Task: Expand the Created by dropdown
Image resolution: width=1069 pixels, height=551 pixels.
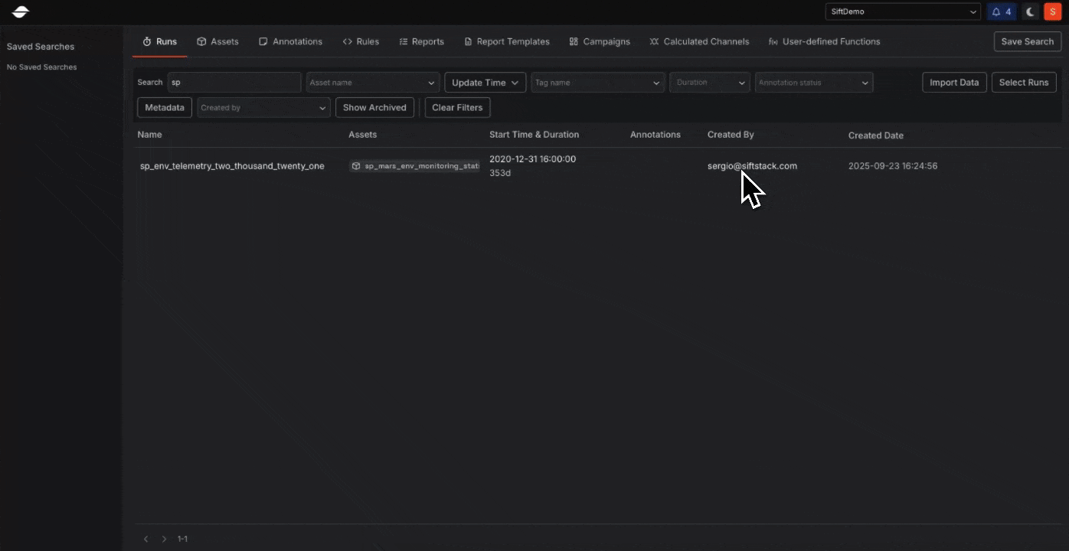Action: (263, 108)
